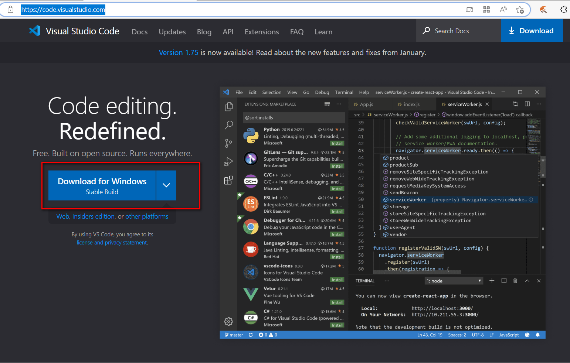This screenshot has height=363, width=570.
Task: Open the license and privacy statement link
Action: pyautogui.click(x=112, y=243)
